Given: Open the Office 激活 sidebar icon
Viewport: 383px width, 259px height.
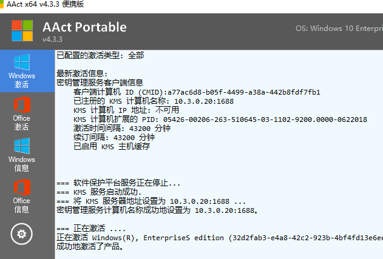Looking at the screenshot, I should tap(21, 113).
